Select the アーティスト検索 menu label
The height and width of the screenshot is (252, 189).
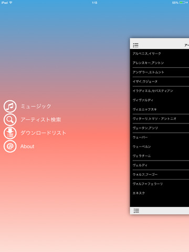coord(40,120)
